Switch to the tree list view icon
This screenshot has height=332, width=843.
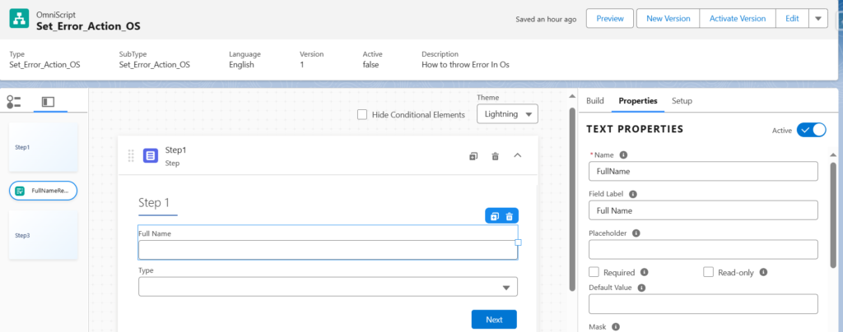coord(13,102)
